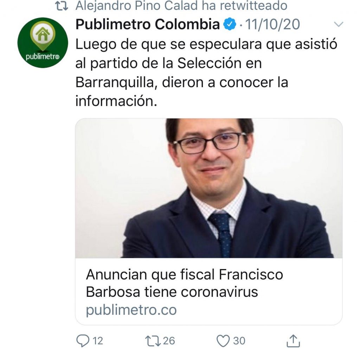
Task: Open the article preview photo
Action: (209, 188)
